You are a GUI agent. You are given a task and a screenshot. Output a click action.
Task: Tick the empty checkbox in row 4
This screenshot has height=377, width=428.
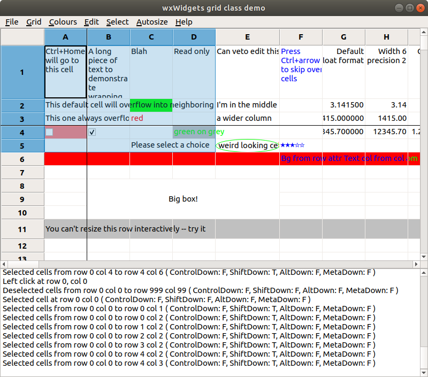[x=50, y=132]
